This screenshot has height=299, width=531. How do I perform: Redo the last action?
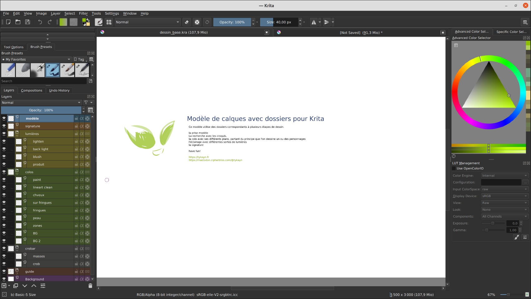coord(50,22)
